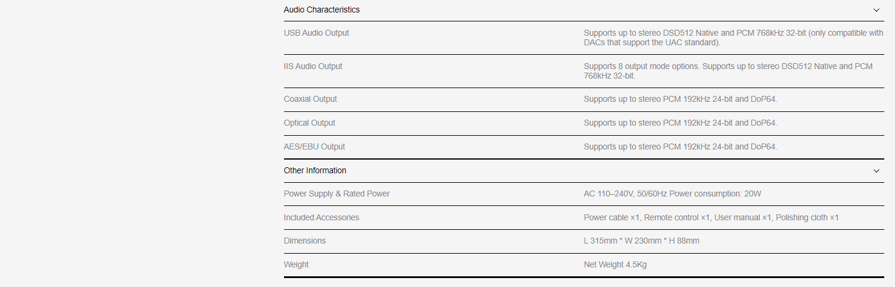Click the Coaxial PCM 192kHz specification text
The image size is (895, 287).
click(x=680, y=99)
